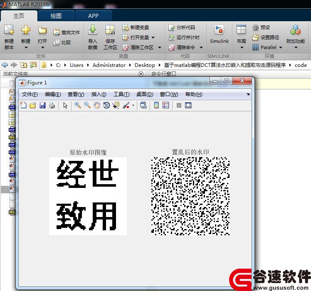Click Browse for folder icon
Screen dimensions: 311x291
pos(33,65)
